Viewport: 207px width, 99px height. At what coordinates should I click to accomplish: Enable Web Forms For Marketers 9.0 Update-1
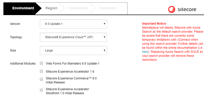[x=41, y=63]
